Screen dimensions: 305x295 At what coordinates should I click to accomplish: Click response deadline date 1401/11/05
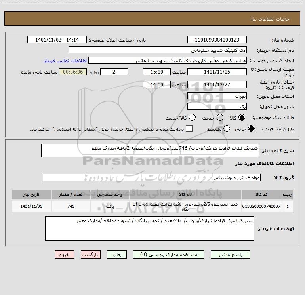(x=217, y=72)
